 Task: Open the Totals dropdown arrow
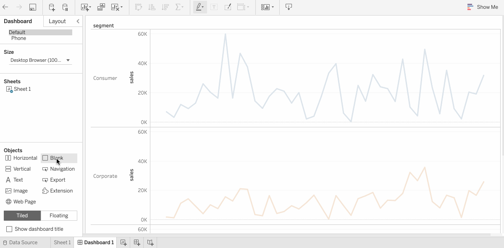[183, 7]
